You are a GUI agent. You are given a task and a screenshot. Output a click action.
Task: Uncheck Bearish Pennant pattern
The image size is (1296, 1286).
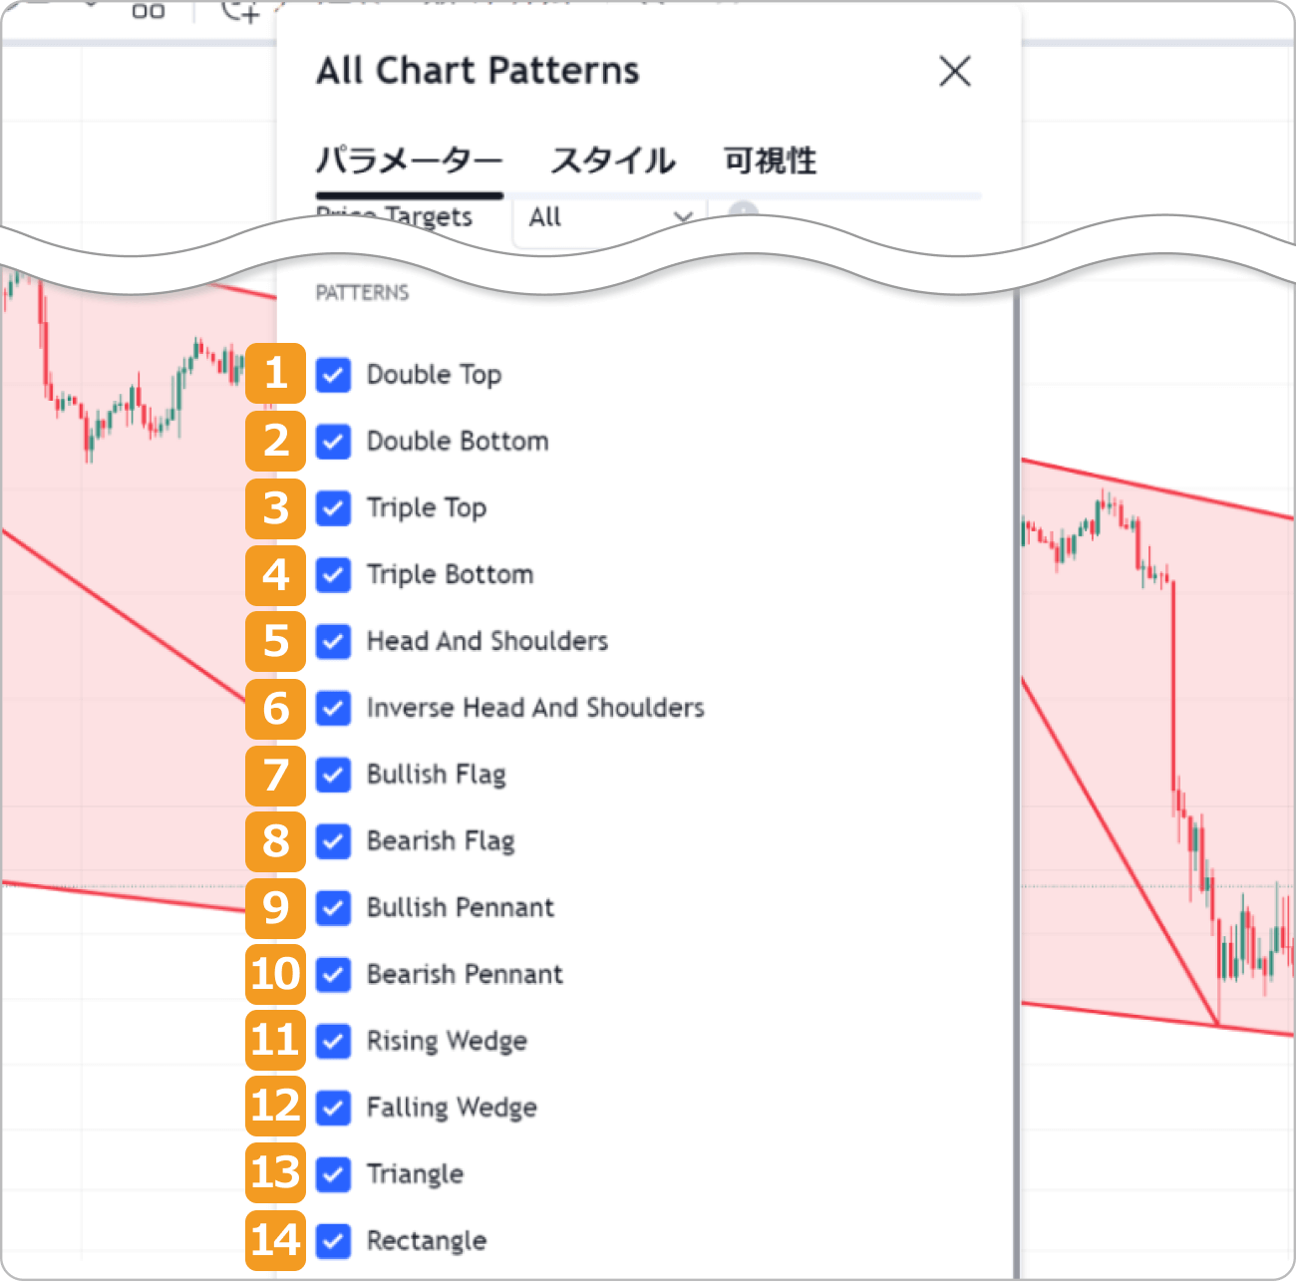pos(333,975)
